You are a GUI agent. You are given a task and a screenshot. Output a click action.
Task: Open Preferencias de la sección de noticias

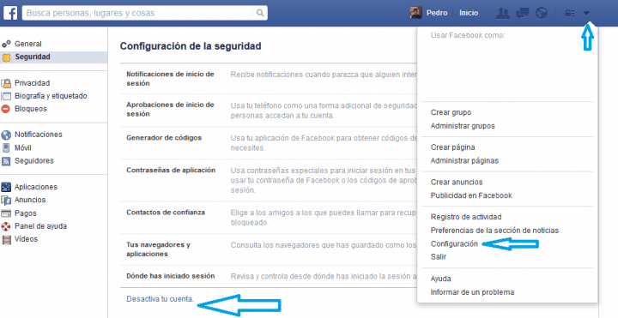pos(494,231)
